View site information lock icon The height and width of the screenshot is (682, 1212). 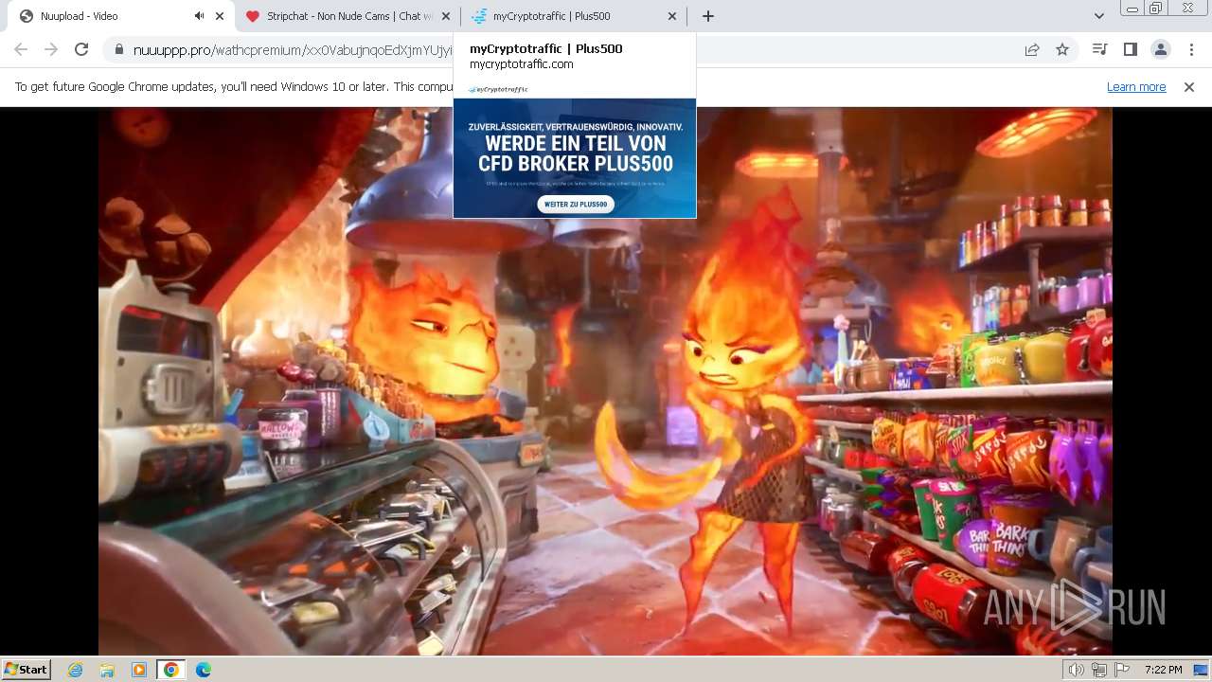tap(118, 49)
